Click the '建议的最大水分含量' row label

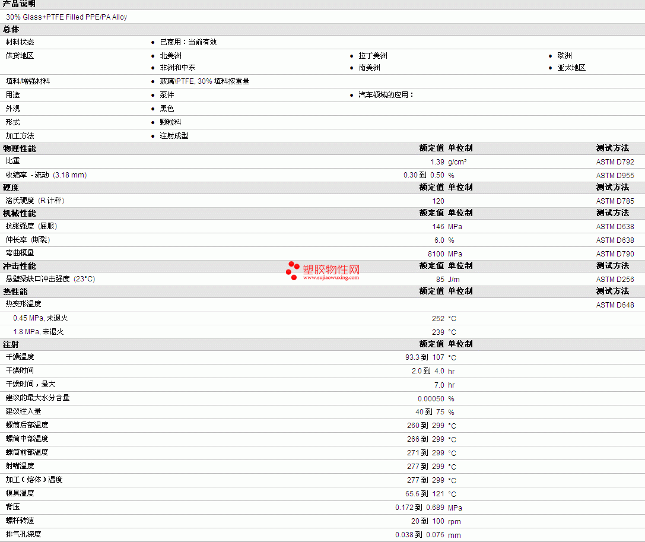click(37, 398)
